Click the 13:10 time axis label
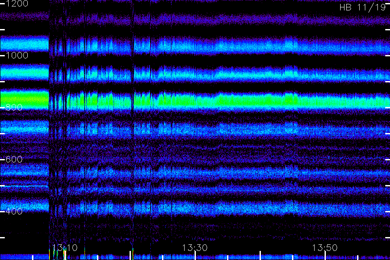Viewport: 390px width, 260px height. [x=65, y=247]
